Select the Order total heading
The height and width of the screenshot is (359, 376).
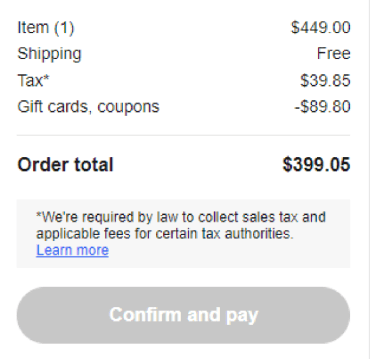(65, 165)
